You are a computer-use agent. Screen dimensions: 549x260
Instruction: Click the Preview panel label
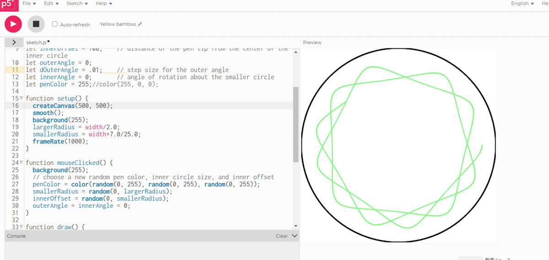[312, 42]
